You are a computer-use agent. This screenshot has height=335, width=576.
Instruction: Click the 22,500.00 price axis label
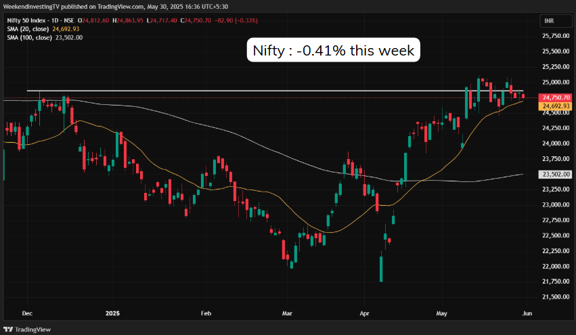(x=556, y=236)
